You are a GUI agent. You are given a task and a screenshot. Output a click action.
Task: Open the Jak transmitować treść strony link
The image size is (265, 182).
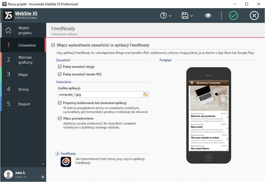point(110,161)
